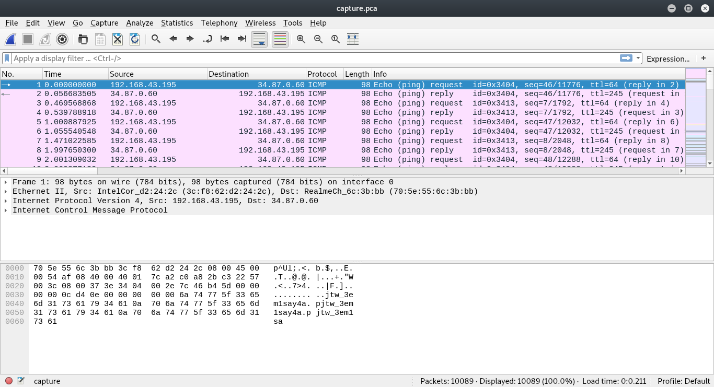Expand the Frame 1 details

tap(6, 182)
